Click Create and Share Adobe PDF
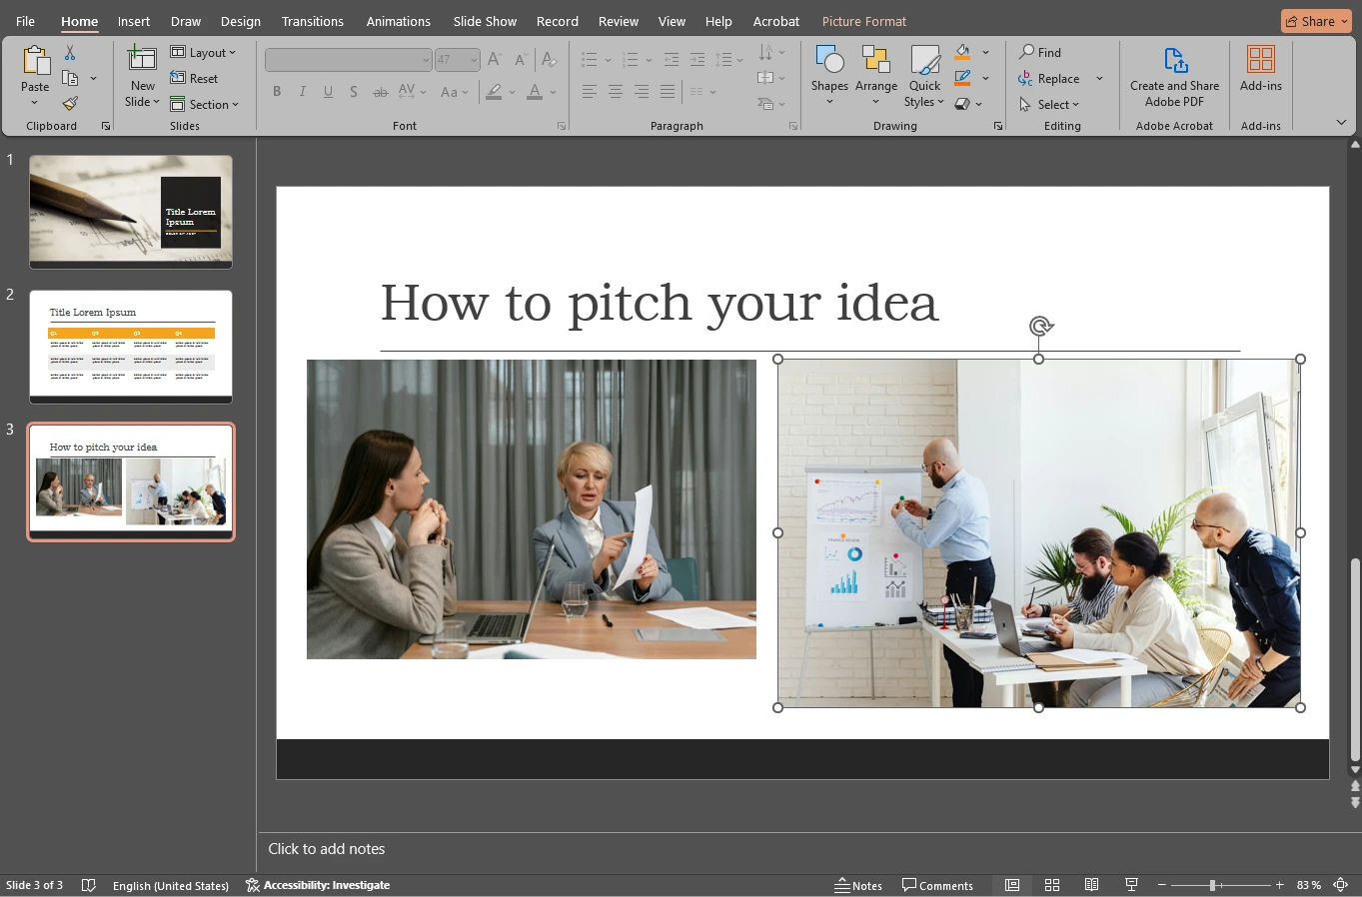The width and height of the screenshot is (1362, 897). pyautogui.click(x=1174, y=77)
